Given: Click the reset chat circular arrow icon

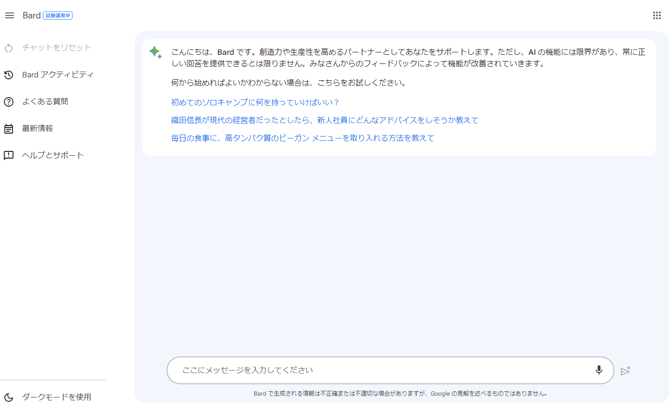Looking at the screenshot, I should pos(9,48).
